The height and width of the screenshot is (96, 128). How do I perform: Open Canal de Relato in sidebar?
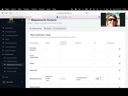9,51
